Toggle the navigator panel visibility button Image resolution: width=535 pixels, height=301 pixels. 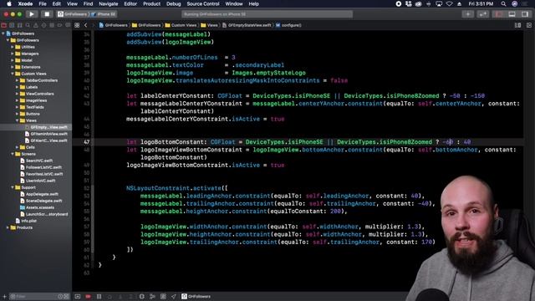coord(499,14)
